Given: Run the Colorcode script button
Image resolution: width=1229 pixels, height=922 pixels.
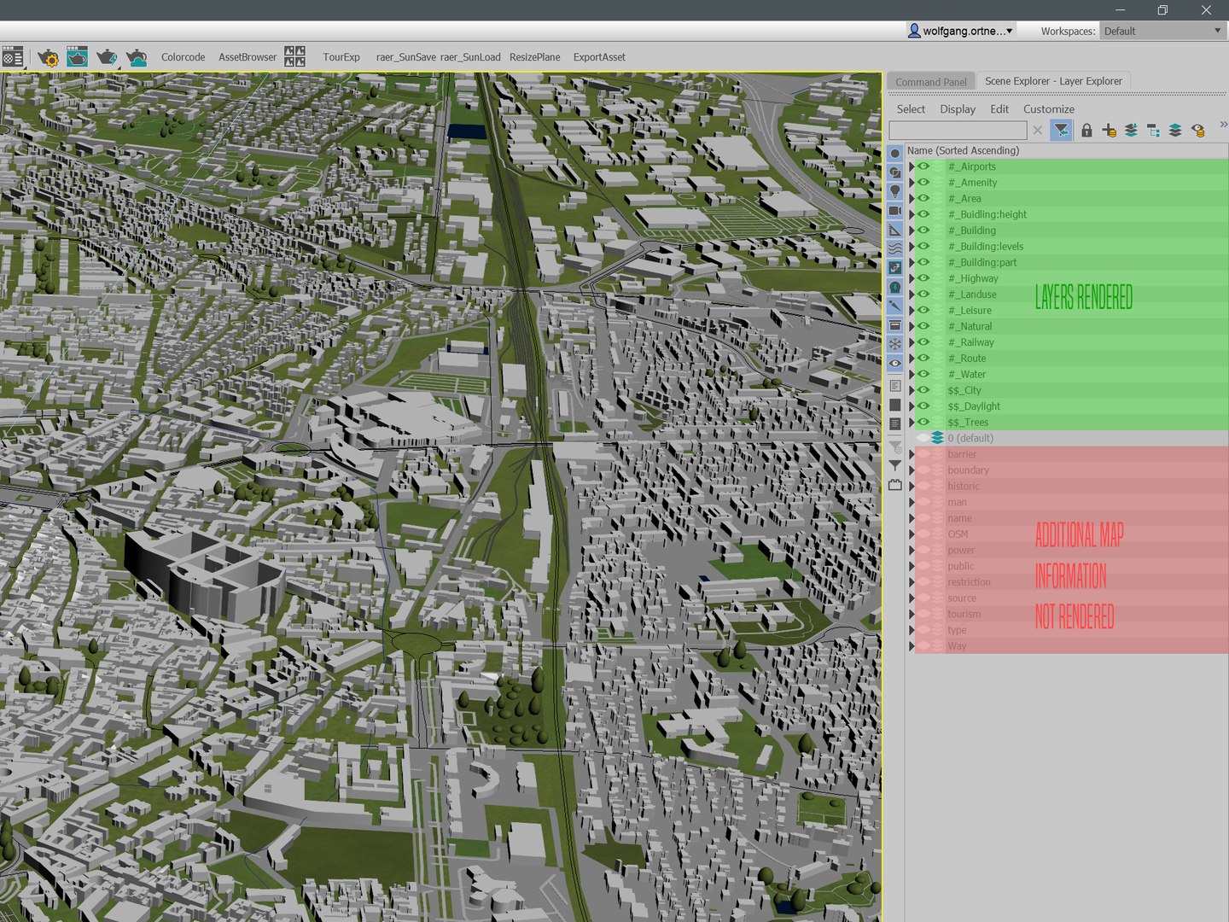Looking at the screenshot, I should coord(183,57).
